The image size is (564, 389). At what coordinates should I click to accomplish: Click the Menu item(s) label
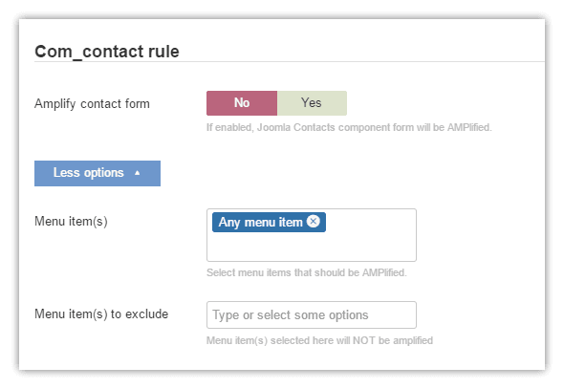click(71, 222)
